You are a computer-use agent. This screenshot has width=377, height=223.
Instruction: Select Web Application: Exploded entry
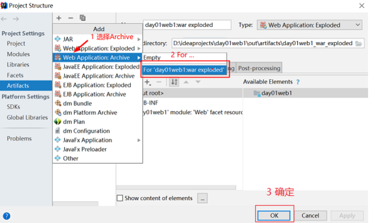pos(97,48)
